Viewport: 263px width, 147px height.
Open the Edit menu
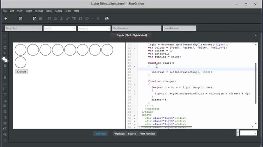[12, 11]
